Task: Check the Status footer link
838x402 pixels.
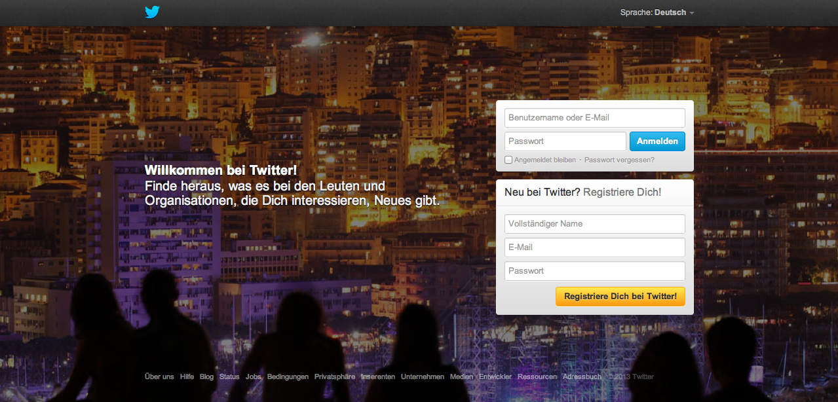Action: [x=229, y=376]
